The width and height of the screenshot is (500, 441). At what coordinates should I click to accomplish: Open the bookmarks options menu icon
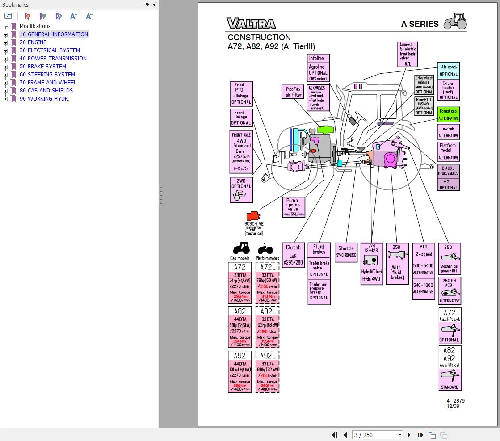(x=8, y=16)
